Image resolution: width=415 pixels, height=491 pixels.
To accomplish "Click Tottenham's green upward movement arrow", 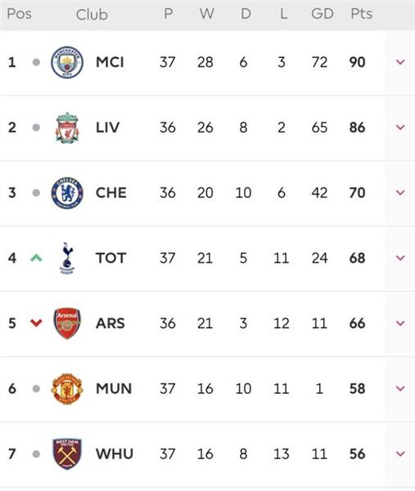I will click(x=36, y=258).
